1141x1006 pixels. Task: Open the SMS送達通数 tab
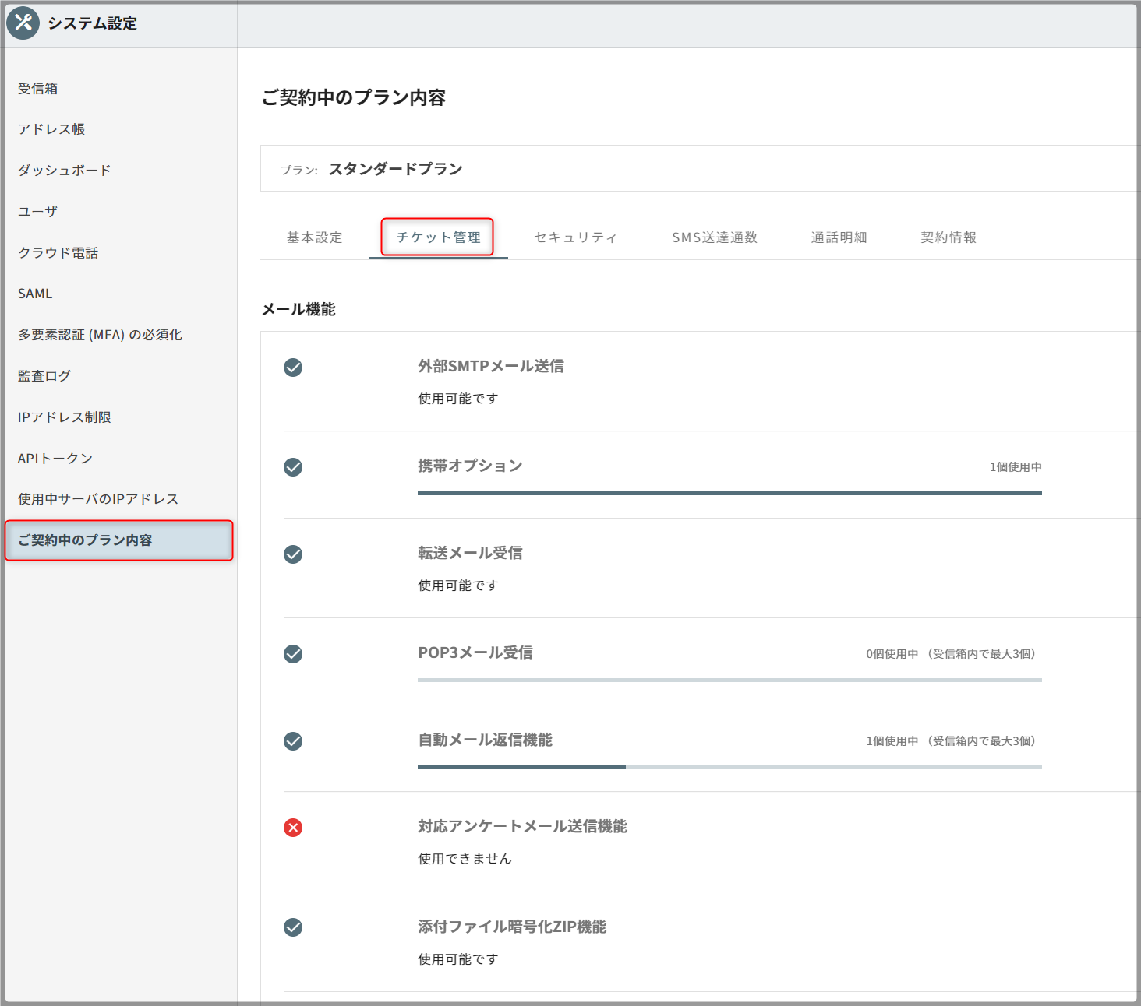tap(714, 237)
